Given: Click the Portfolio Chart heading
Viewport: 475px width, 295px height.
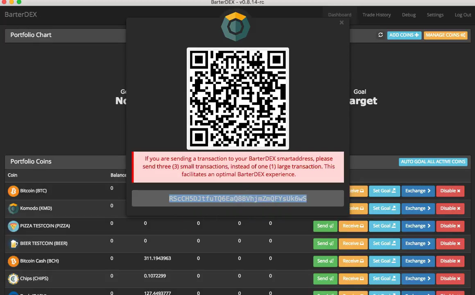Looking at the screenshot, I should (31, 35).
